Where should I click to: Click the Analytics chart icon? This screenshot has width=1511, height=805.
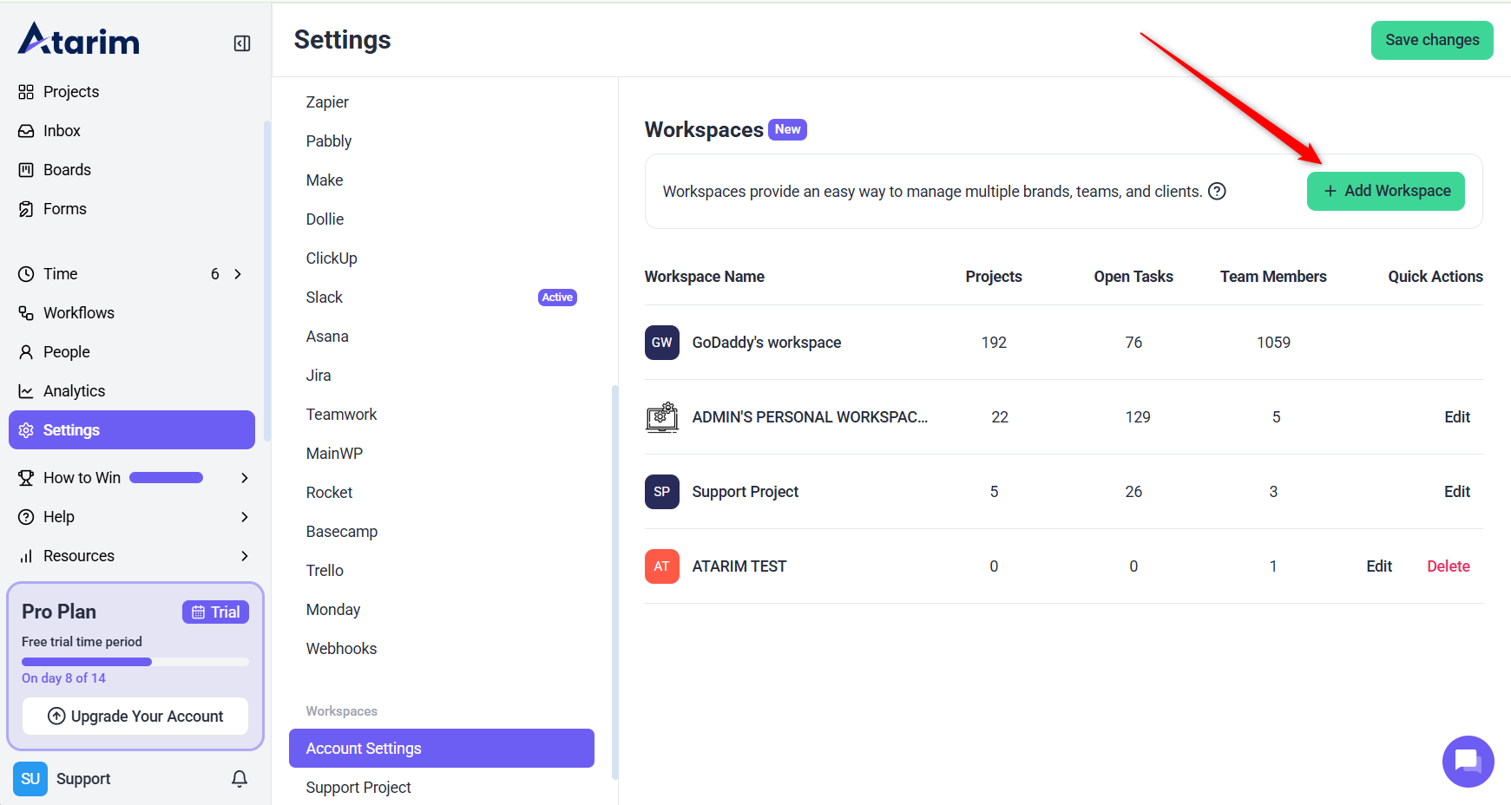coord(26,391)
